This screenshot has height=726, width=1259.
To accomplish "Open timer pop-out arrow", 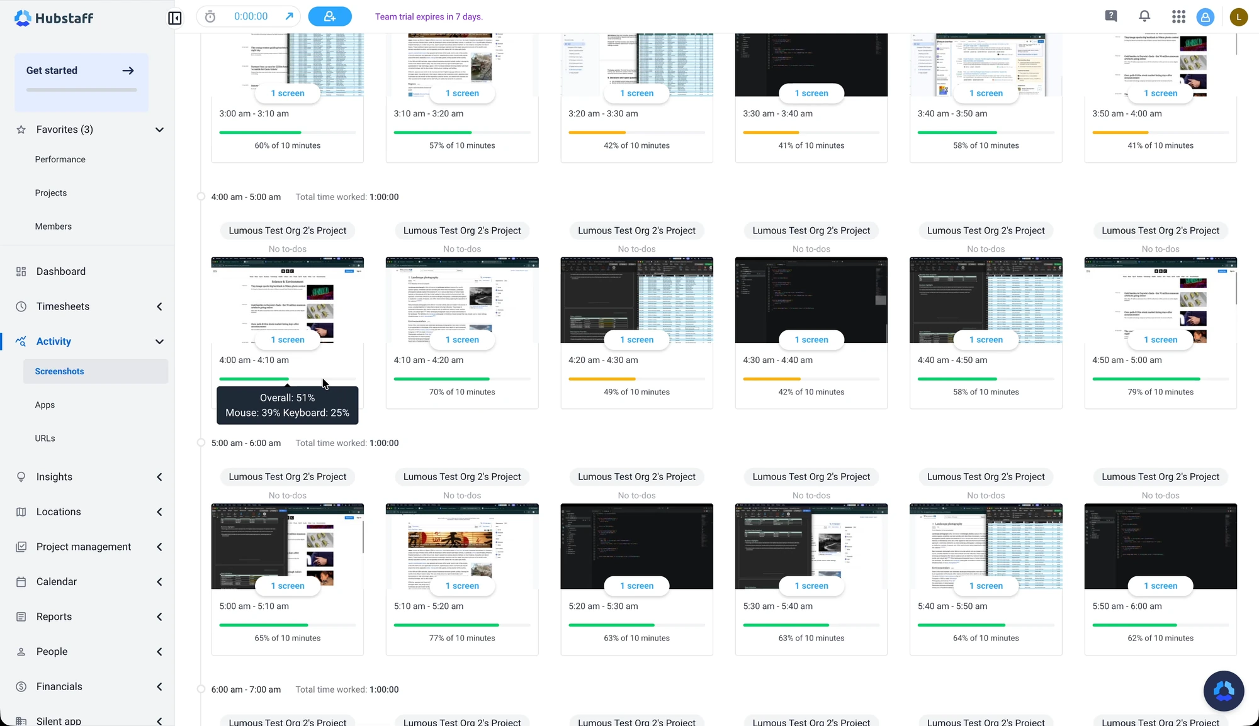I will click(x=289, y=16).
